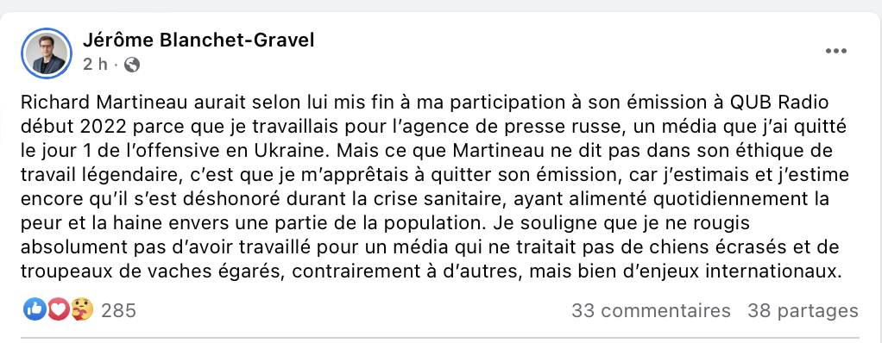Click the phrase 'agence de presse russe'

pos(520,127)
